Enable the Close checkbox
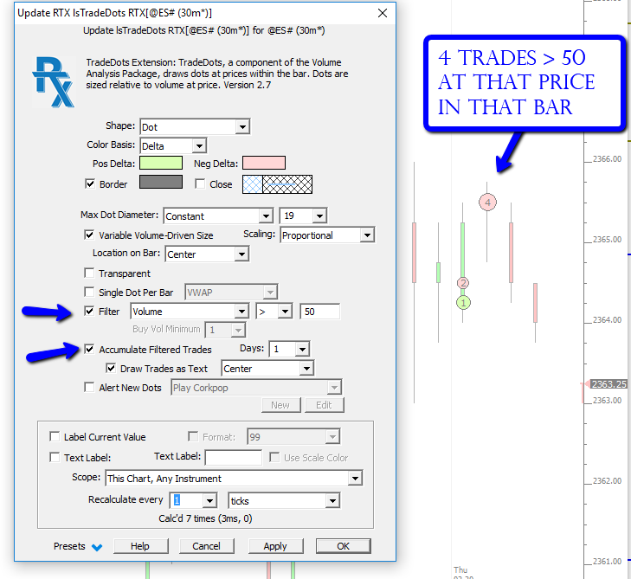 200,183
